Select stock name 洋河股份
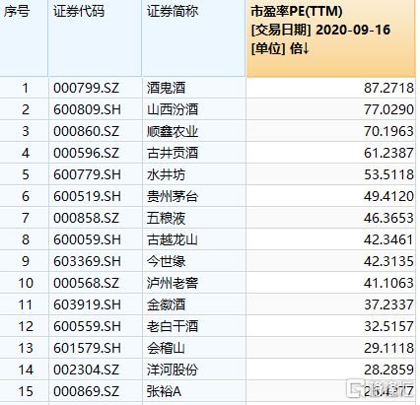 [x=173, y=370]
